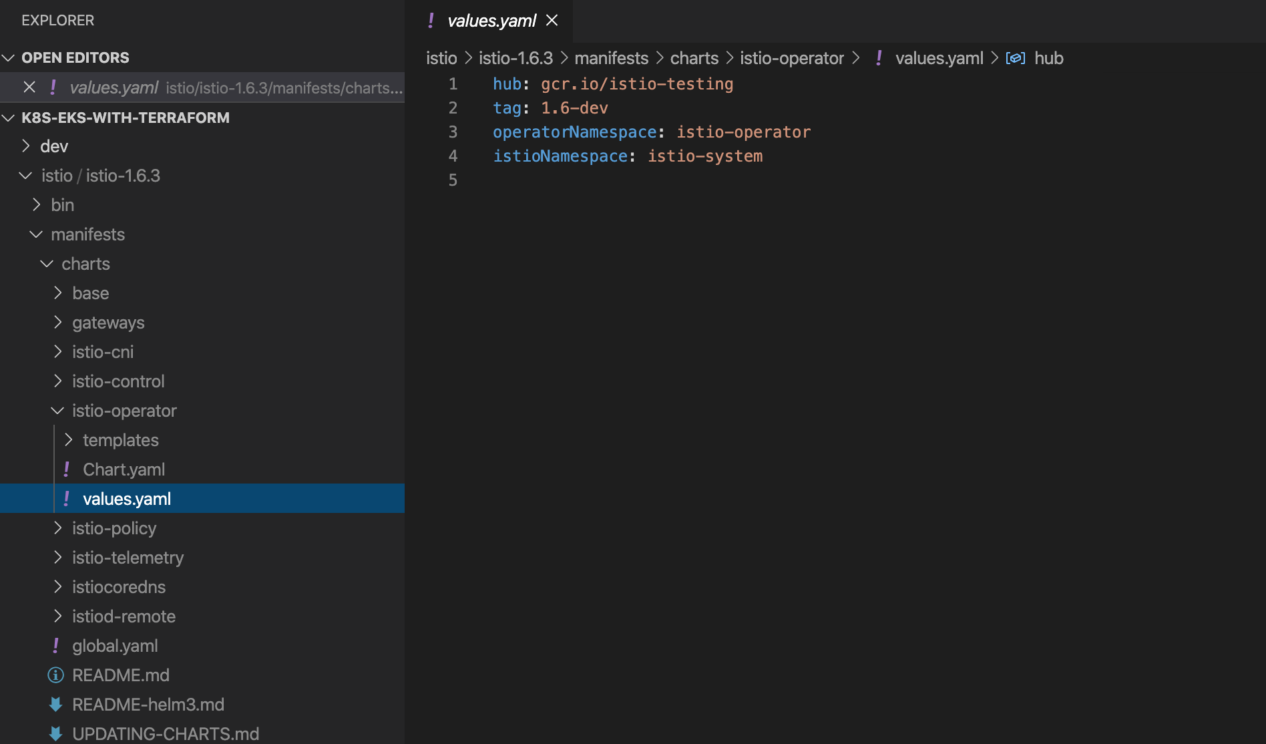
Task: Click README.md info icon in explorer
Action: (56, 675)
